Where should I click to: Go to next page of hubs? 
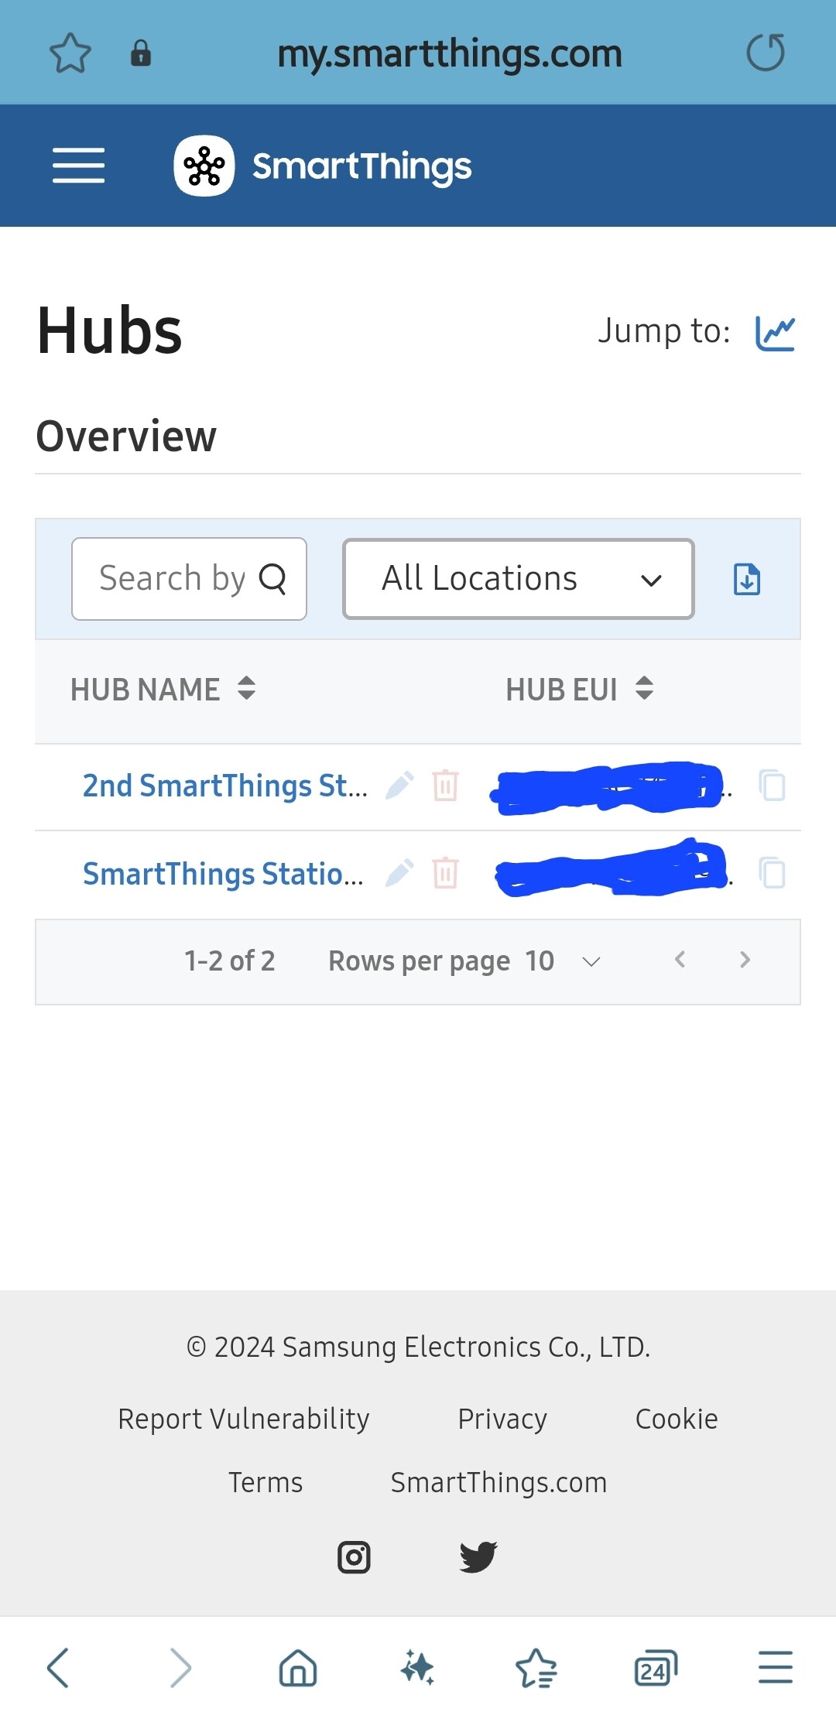click(745, 960)
